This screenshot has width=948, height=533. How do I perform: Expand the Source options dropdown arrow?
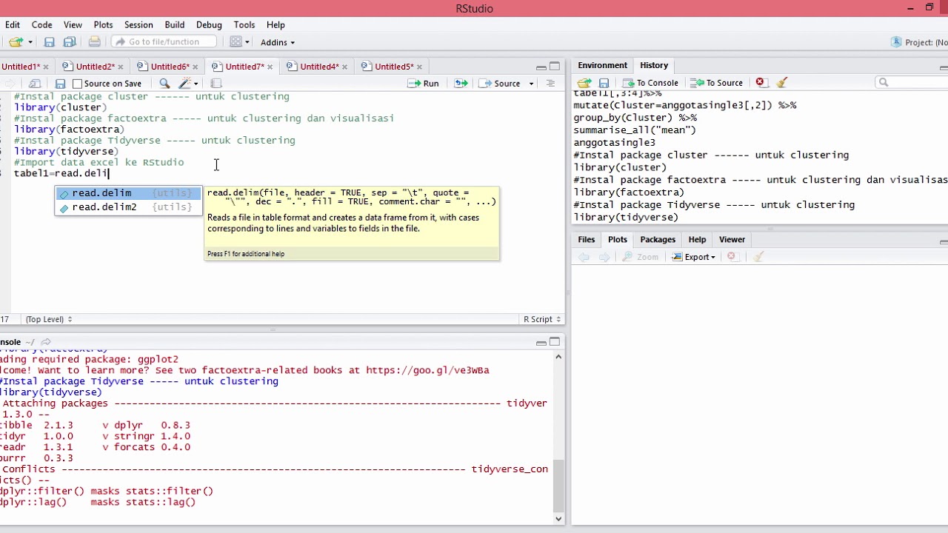531,84
